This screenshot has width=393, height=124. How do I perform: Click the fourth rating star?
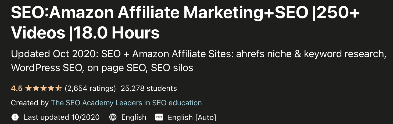pos(51,88)
